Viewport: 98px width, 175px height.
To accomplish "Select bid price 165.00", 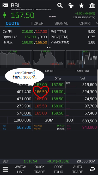I will pos(41,113).
